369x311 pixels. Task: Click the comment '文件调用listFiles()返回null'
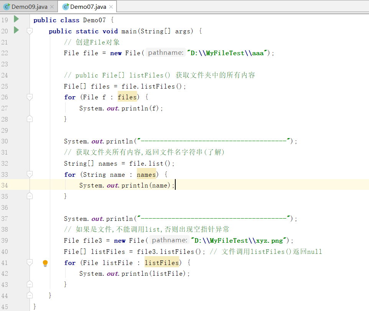click(266, 252)
